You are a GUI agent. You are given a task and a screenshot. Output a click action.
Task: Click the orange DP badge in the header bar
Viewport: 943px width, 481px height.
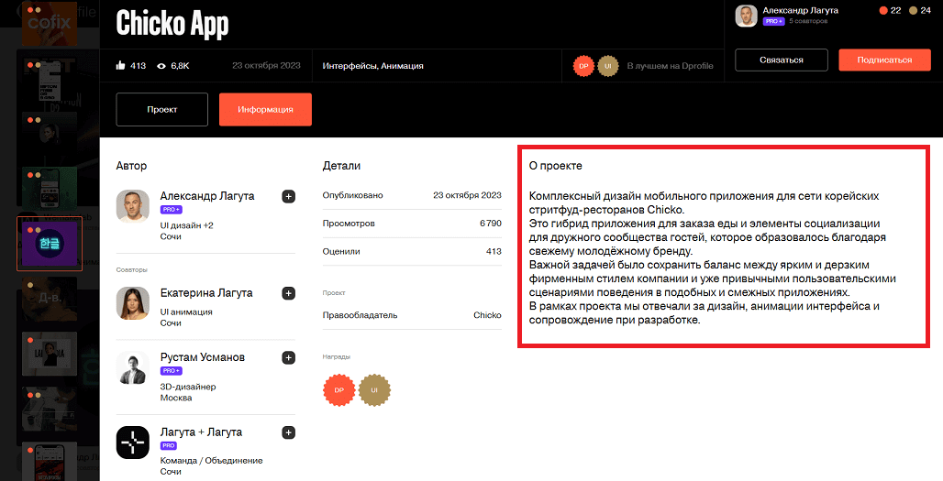583,66
